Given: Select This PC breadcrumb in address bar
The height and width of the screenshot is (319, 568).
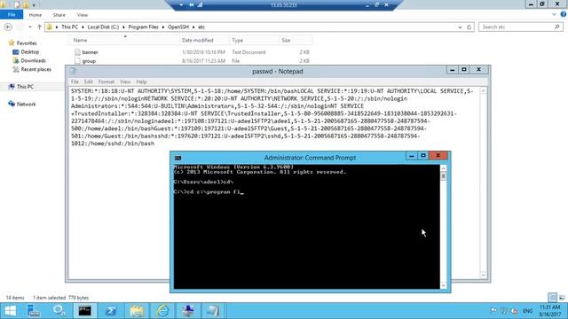Looking at the screenshot, I should point(69,27).
